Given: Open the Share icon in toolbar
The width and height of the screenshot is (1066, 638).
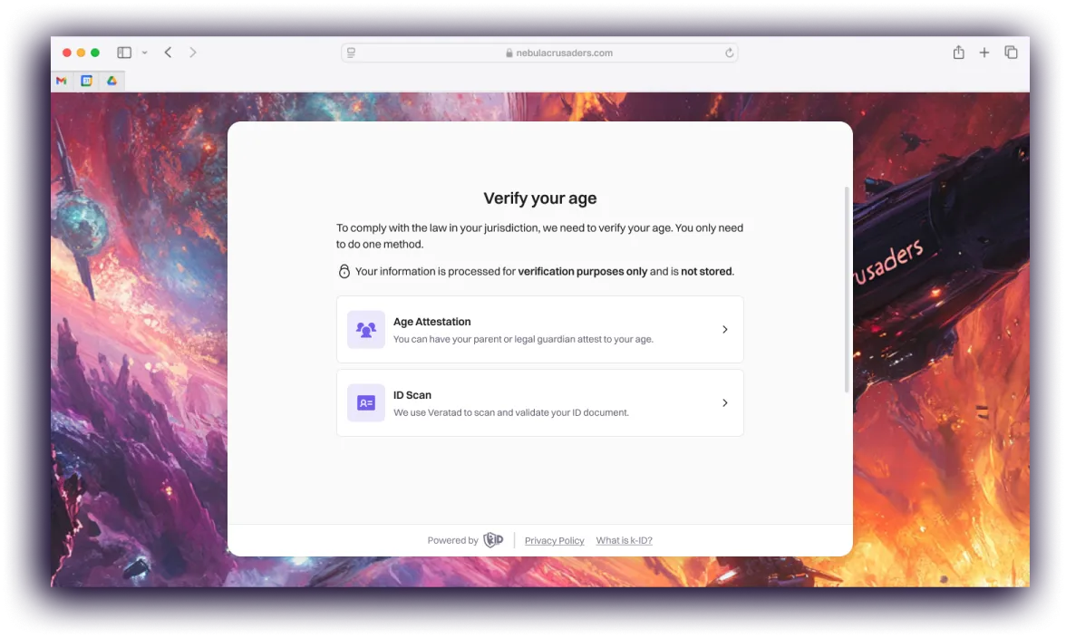Looking at the screenshot, I should (x=958, y=52).
